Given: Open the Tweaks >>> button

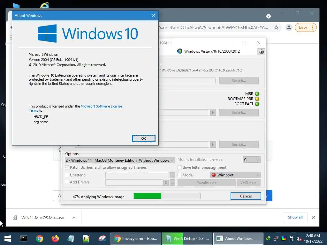Looking at the screenshot, I should point(207,183).
